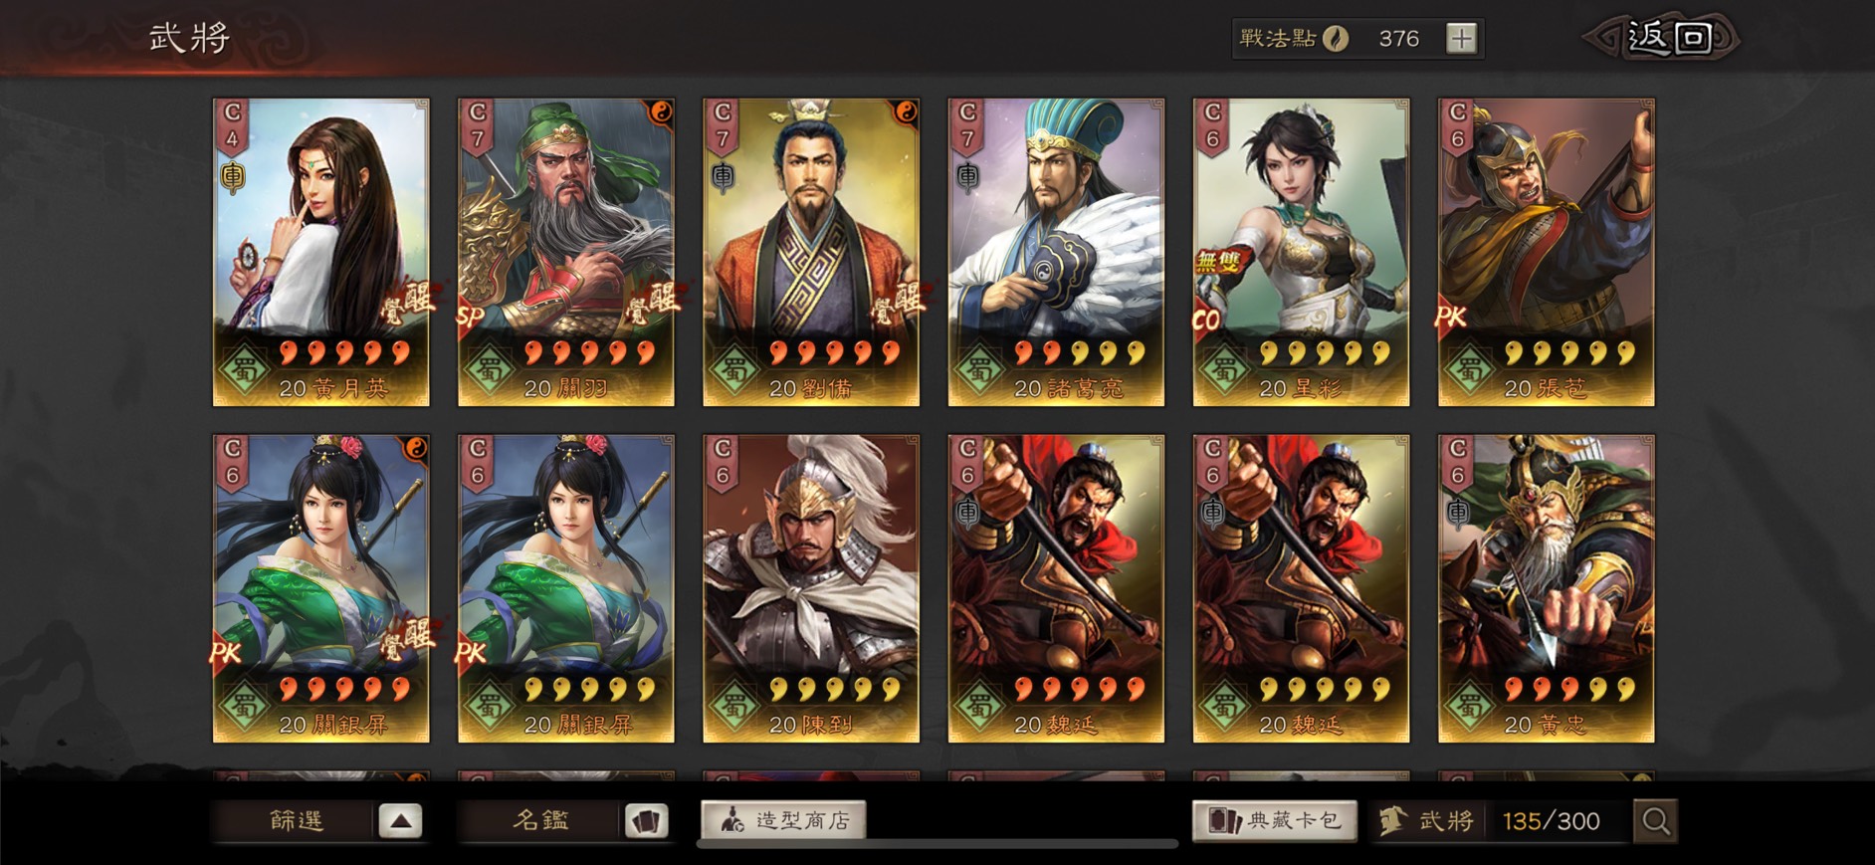The image size is (1875, 865).
Task: Tap the plus icon beside 戰法點
Action: pyautogui.click(x=1461, y=39)
